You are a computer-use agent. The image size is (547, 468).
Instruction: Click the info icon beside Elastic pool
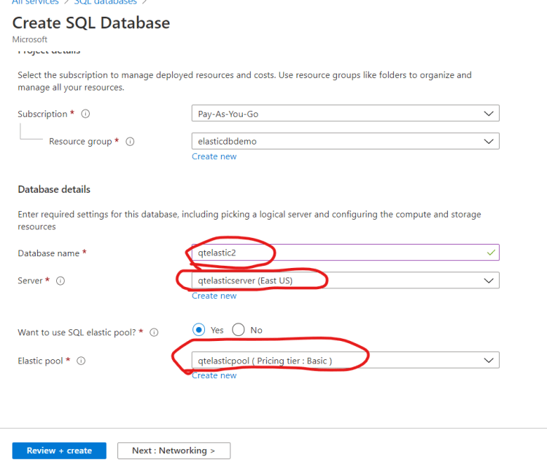coord(81,361)
